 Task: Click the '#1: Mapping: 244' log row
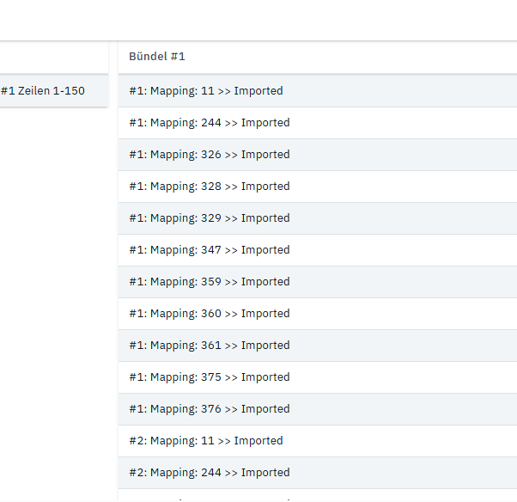(210, 123)
